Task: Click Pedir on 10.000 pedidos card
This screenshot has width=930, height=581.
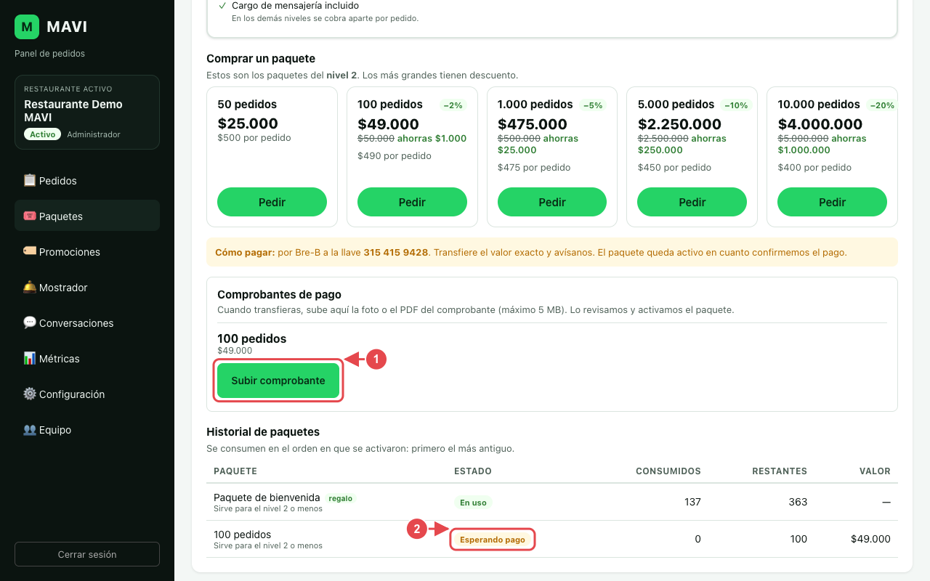Action: 832,202
